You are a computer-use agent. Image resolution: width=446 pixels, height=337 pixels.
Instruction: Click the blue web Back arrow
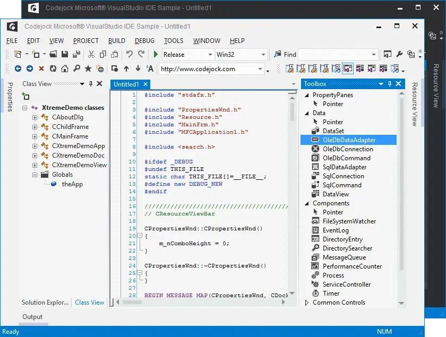(18, 68)
